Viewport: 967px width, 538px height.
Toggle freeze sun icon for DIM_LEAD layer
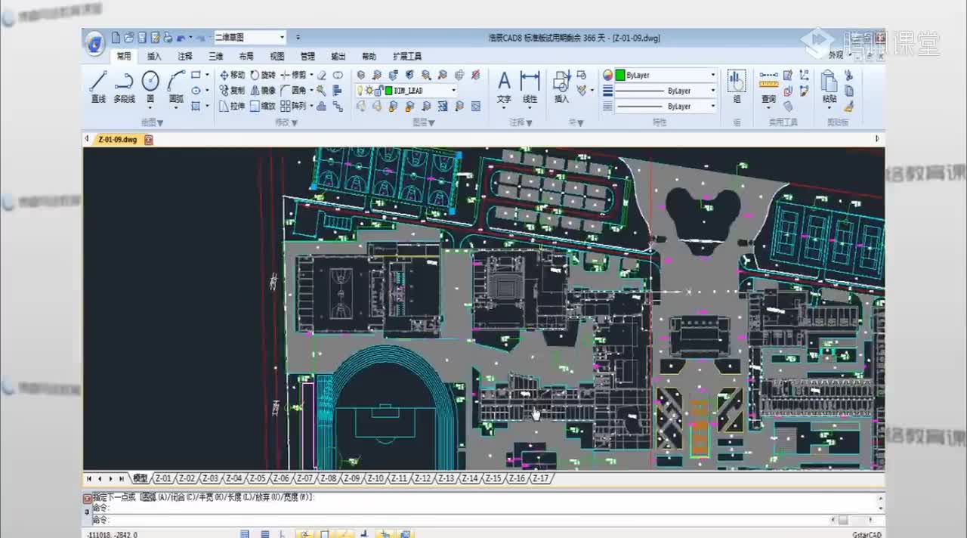(x=369, y=91)
